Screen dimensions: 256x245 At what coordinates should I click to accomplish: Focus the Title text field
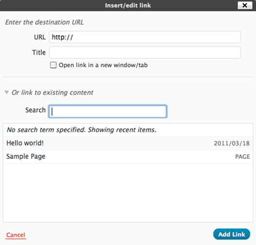point(145,52)
